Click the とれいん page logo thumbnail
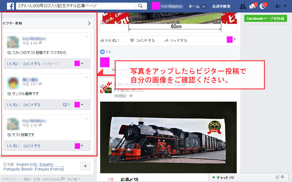Viewport: 292px width, 182px height. [106, 88]
